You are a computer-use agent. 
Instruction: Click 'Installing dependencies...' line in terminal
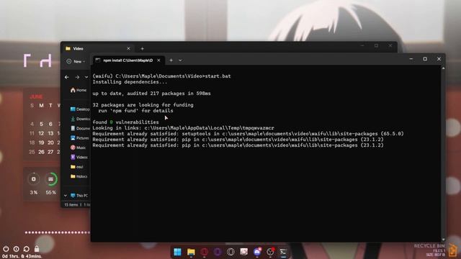tap(130, 82)
